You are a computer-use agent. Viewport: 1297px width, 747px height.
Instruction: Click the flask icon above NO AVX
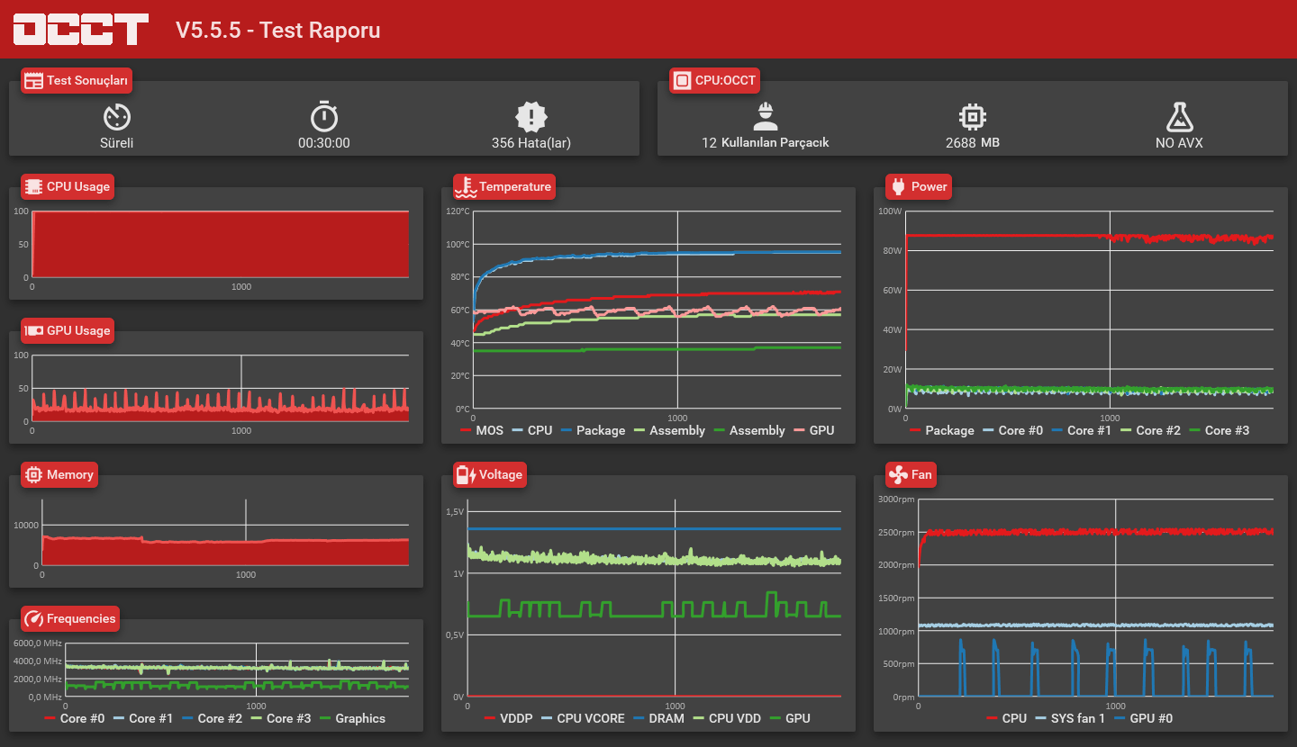1179,116
